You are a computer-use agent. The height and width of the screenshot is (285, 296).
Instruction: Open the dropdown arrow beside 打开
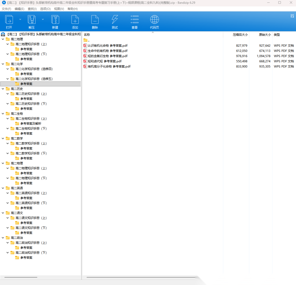pos(20,19)
